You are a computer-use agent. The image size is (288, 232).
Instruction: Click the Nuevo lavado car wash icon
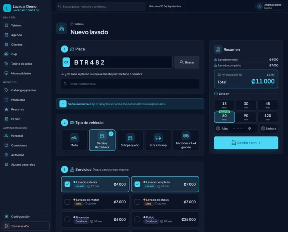62,28
